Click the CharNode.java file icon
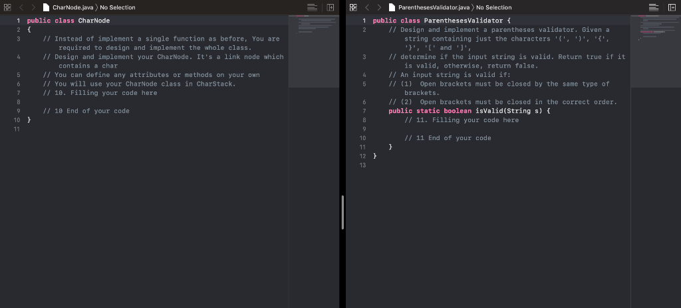 click(x=46, y=7)
